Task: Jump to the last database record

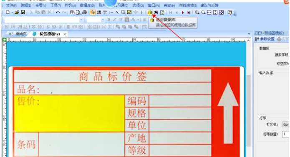Action: 189,13
